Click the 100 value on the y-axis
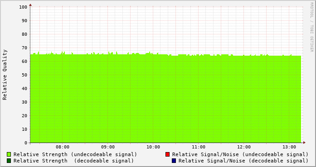Image resolution: width=316 pixels, height=167 pixels. coord(23,7)
